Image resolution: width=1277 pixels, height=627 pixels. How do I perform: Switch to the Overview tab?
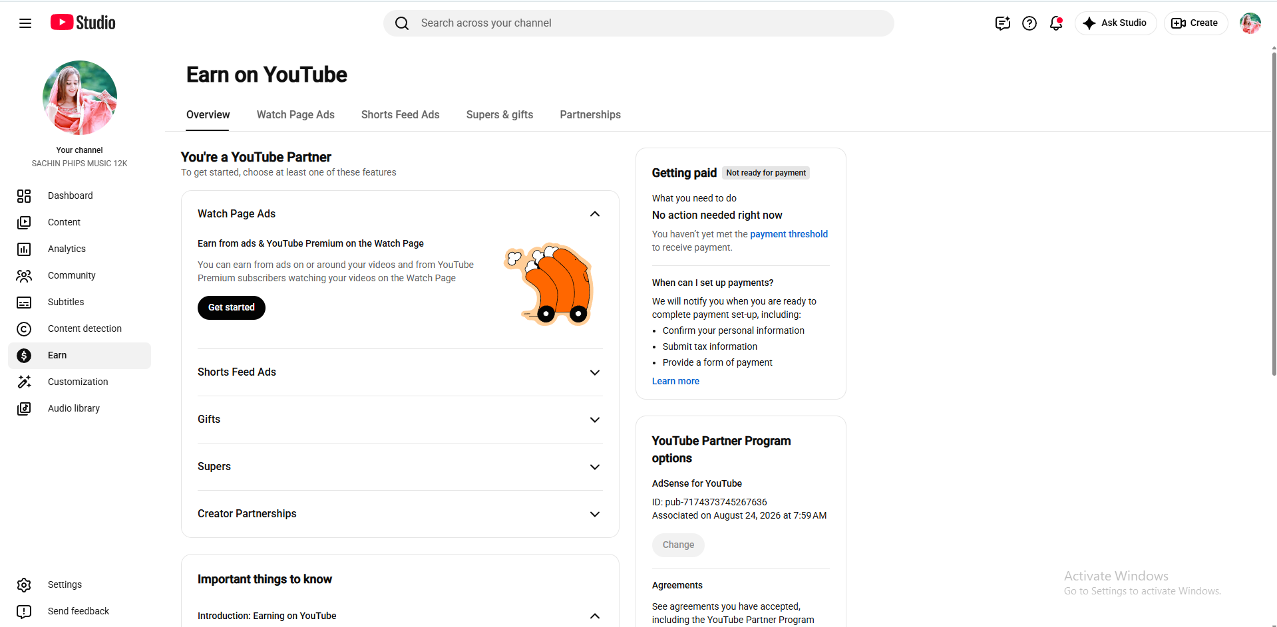208,115
